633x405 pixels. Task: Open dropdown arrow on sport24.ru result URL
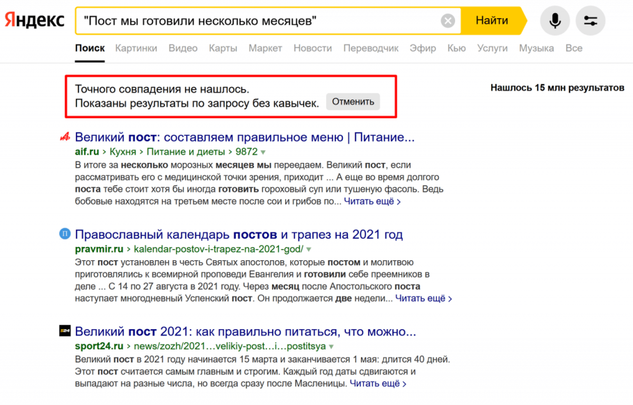tap(330, 346)
